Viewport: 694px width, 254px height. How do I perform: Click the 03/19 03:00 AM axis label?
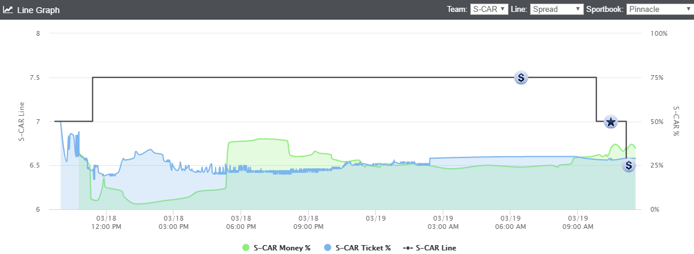[443, 222]
